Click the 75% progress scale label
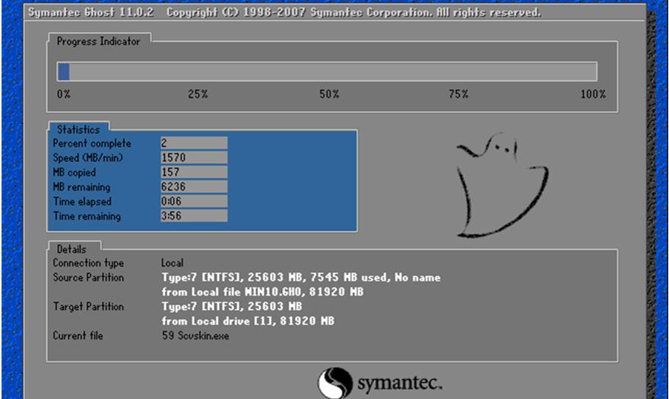This screenshot has width=669, height=399. [x=458, y=94]
